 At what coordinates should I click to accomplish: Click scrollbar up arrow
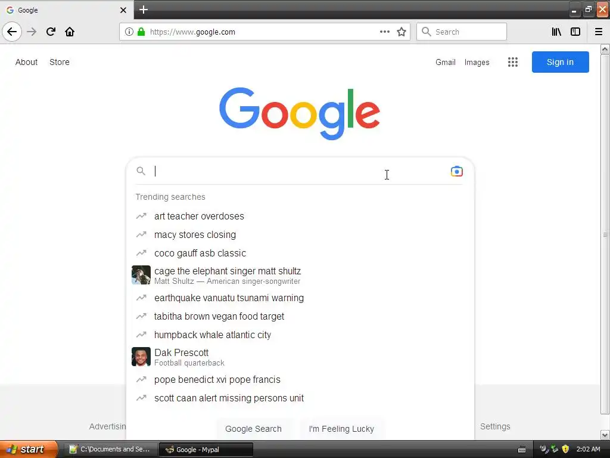click(605, 49)
